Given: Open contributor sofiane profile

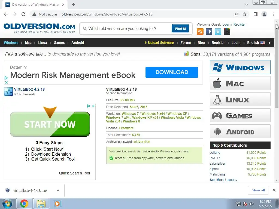Looking at the screenshot, I should click(x=215, y=153).
